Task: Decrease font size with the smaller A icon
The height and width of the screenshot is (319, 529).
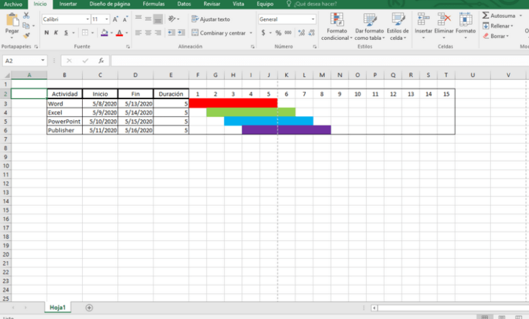Action: coord(125,19)
